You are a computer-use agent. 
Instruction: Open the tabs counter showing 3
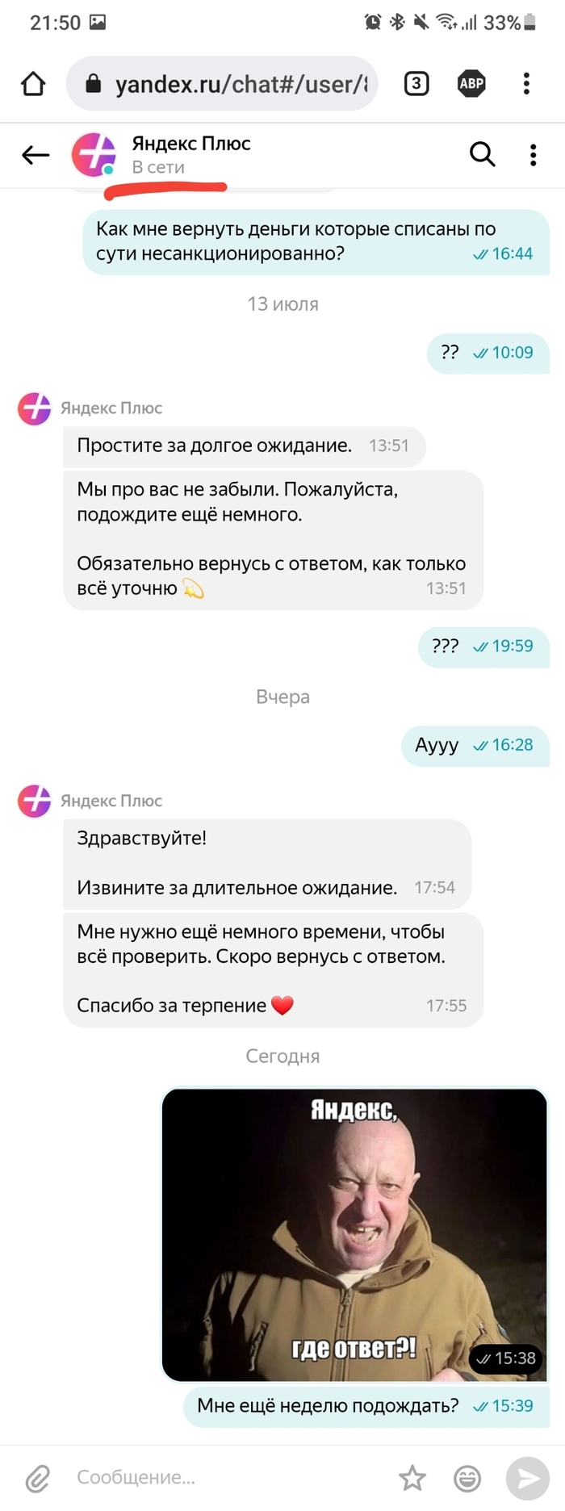click(416, 83)
